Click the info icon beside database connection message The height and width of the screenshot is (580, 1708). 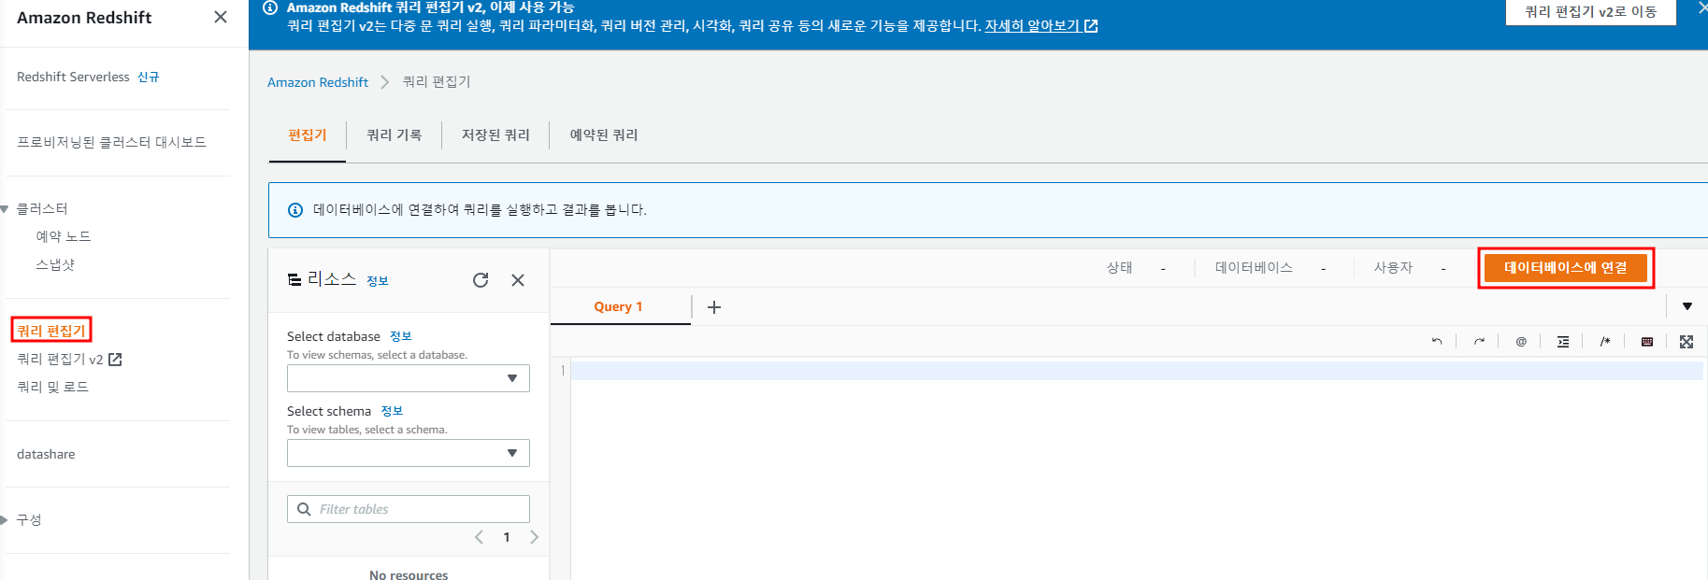[295, 210]
